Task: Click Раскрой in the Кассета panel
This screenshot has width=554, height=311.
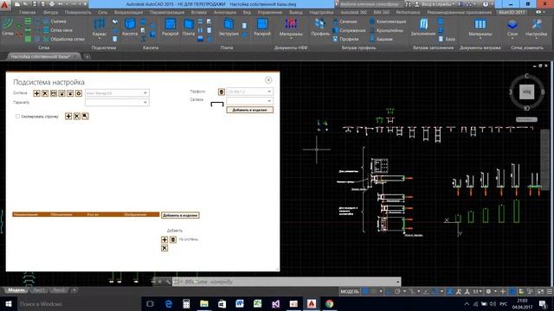Action: (171, 27)
